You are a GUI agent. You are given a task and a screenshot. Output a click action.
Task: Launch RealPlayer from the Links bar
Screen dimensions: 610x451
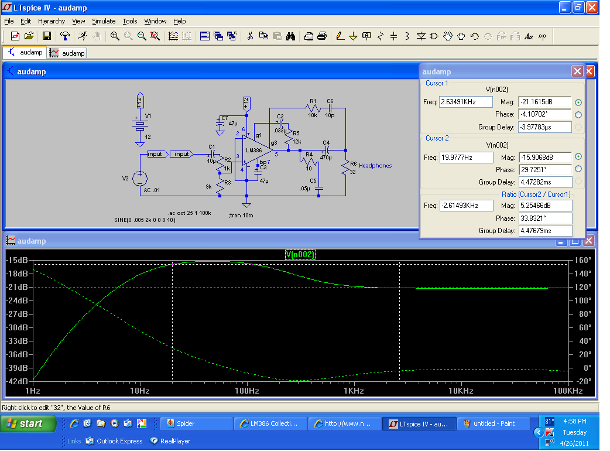click(x=170, y=441)
